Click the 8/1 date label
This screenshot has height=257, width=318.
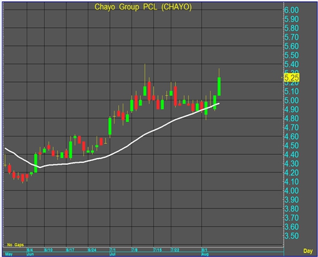(204, 250)
